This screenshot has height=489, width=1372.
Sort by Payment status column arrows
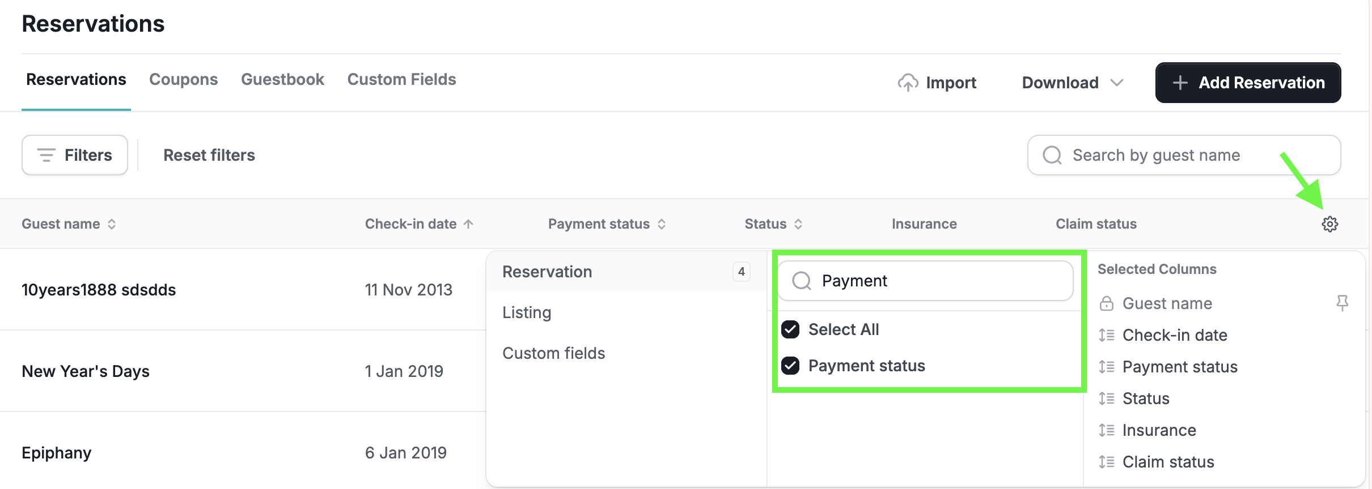click(662, 224)
